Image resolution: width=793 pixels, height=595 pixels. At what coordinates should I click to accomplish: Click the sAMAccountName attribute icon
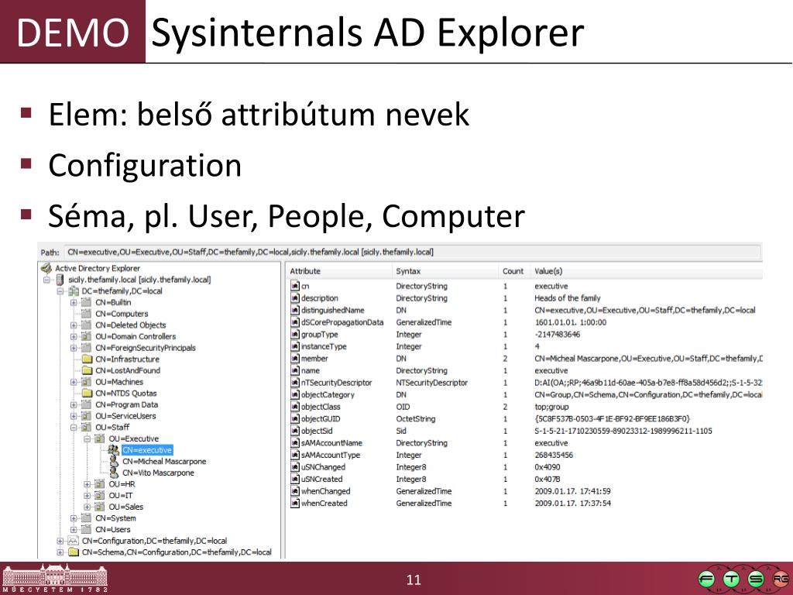pos(295,443)
